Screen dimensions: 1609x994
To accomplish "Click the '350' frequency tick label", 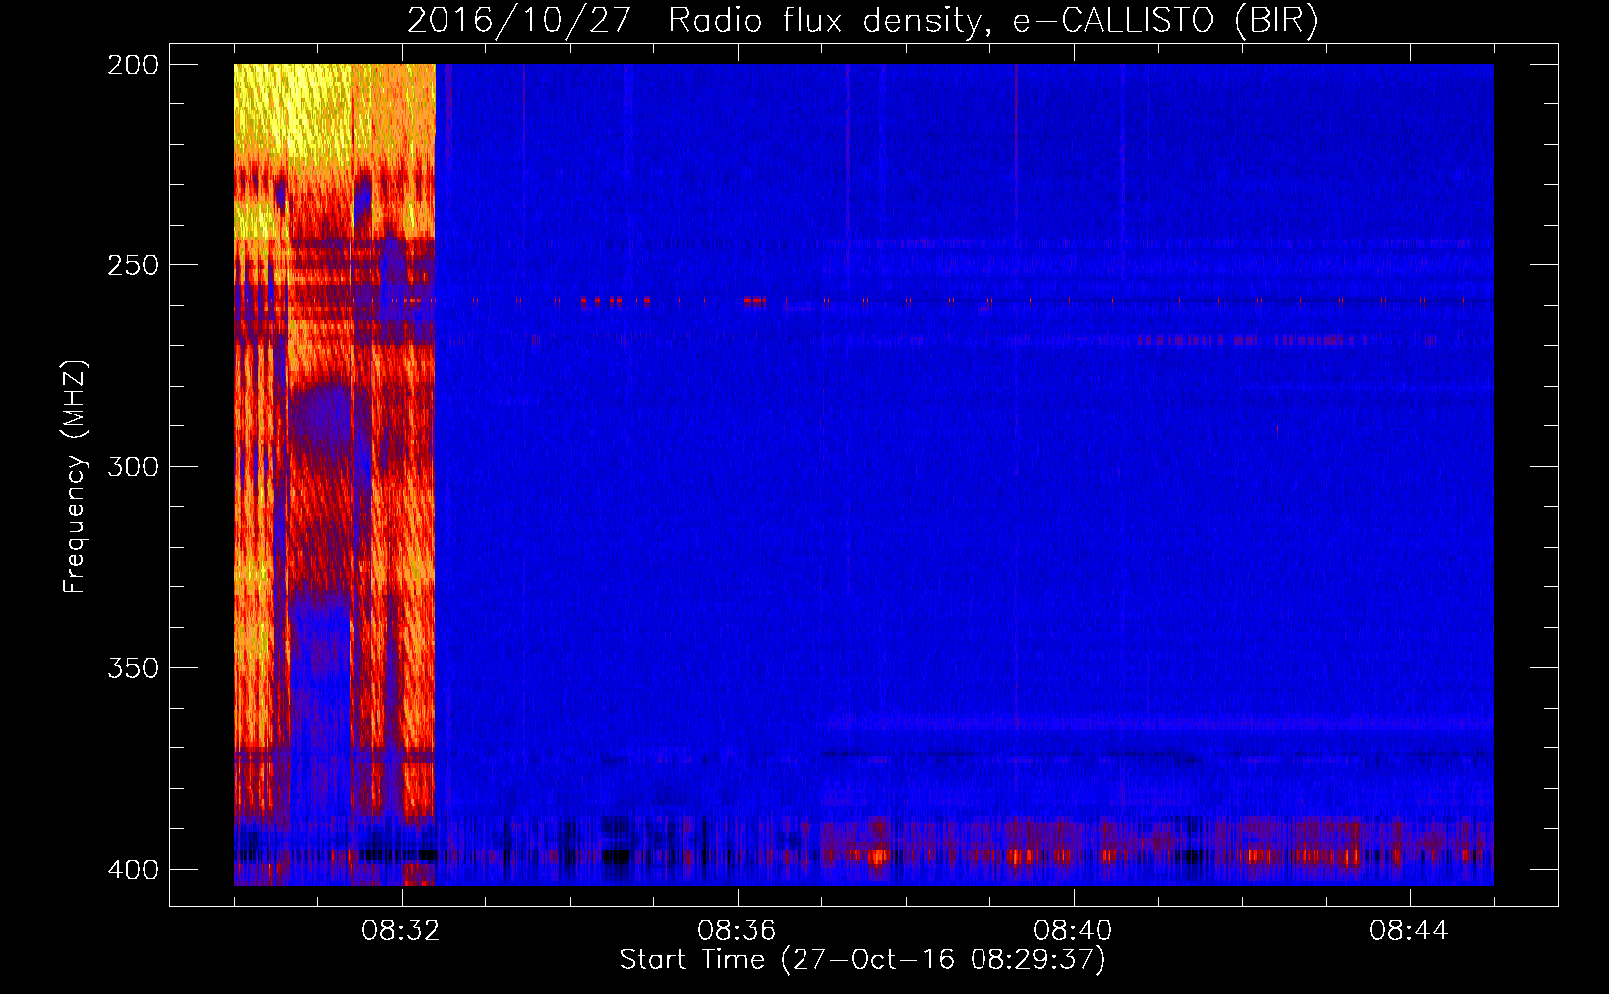I will tap(133, 667).
